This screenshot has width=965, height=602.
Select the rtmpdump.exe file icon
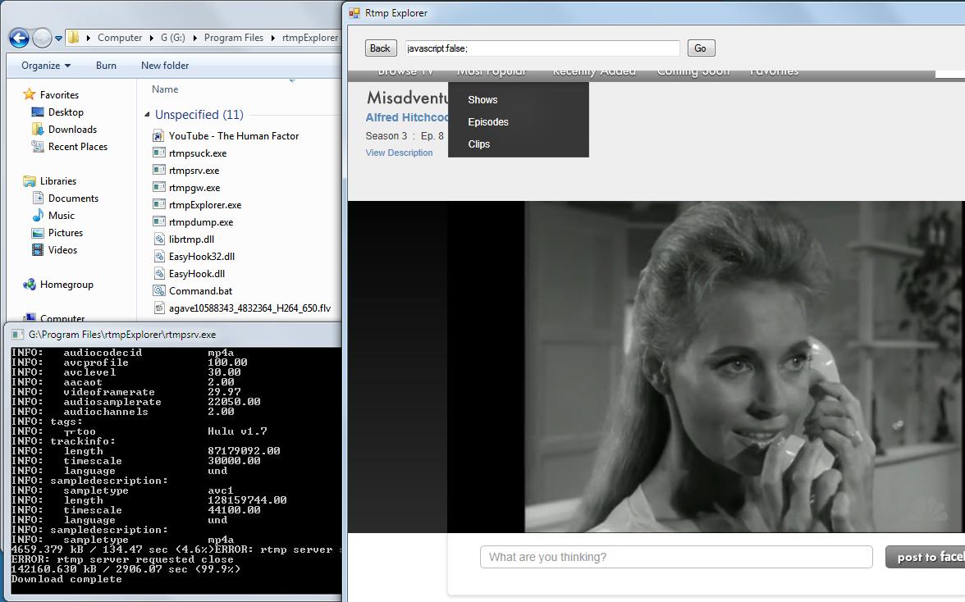(x=159, y=222)
